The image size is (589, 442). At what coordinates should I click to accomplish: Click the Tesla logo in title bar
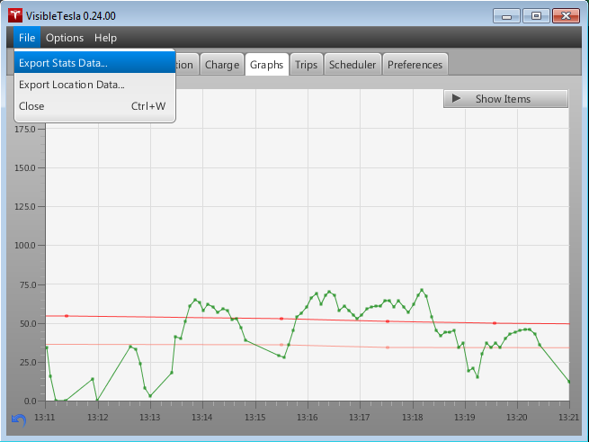point(15,16)
